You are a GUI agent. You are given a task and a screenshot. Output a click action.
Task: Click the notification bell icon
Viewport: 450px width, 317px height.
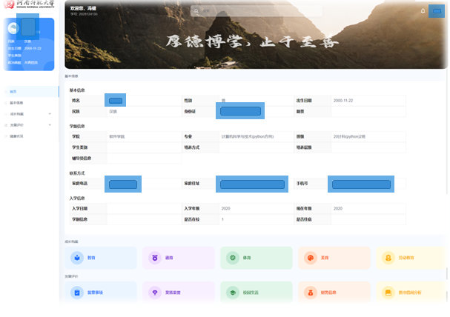(423, 11)
